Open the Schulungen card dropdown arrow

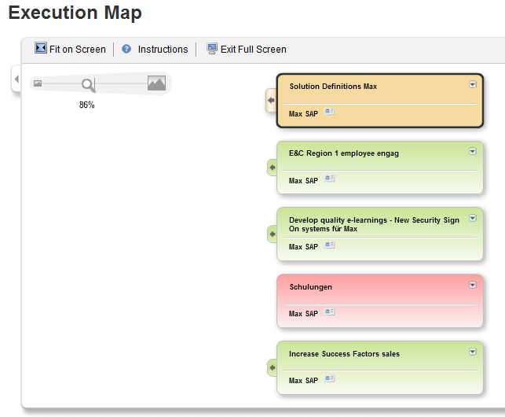pyautogui.click(x=473, y=285)
